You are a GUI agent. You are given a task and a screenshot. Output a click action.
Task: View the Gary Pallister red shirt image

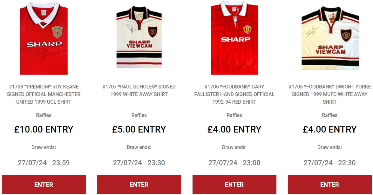click(234, 38)
